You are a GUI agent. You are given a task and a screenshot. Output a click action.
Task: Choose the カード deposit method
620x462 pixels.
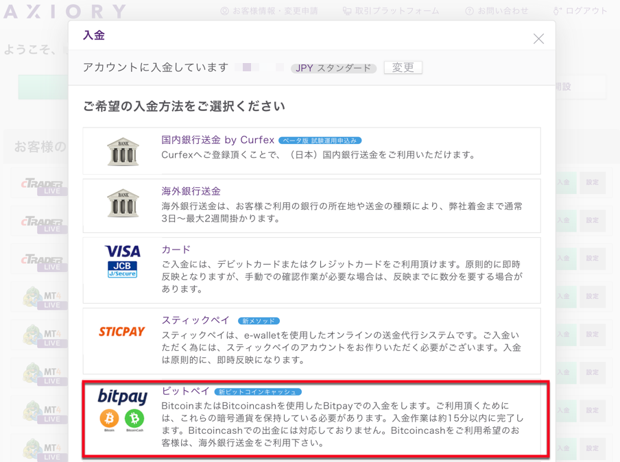(x=311, y=270)
